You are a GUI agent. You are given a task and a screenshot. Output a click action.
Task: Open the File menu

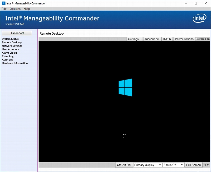click(x=4, y=9)
